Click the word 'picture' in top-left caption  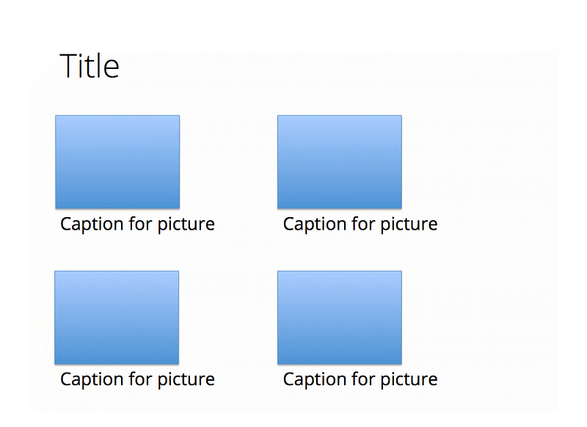coord(186,225)
